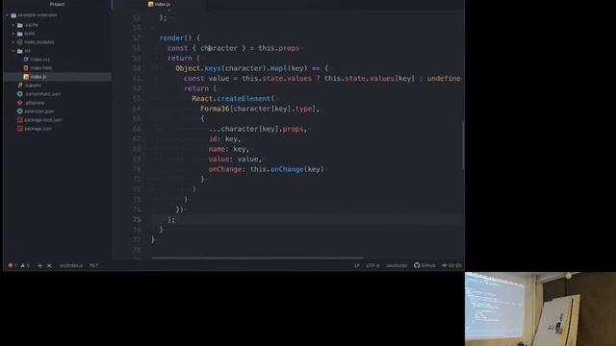The width and height of the screenshot is (616, 346).
Task: Click the 'name: key,' line
Action: pos(229,149)
